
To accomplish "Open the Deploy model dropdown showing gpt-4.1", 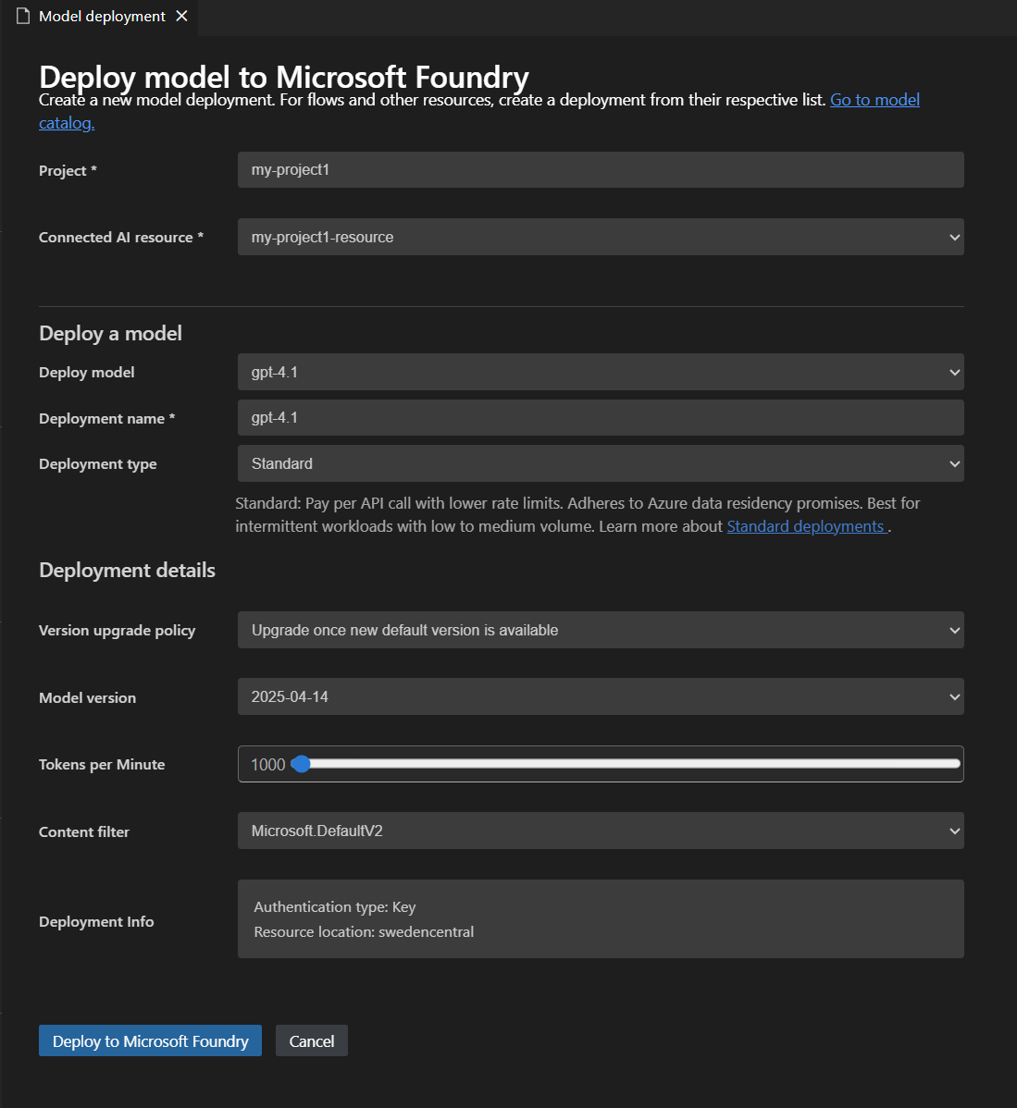I will tap(601, 372).
